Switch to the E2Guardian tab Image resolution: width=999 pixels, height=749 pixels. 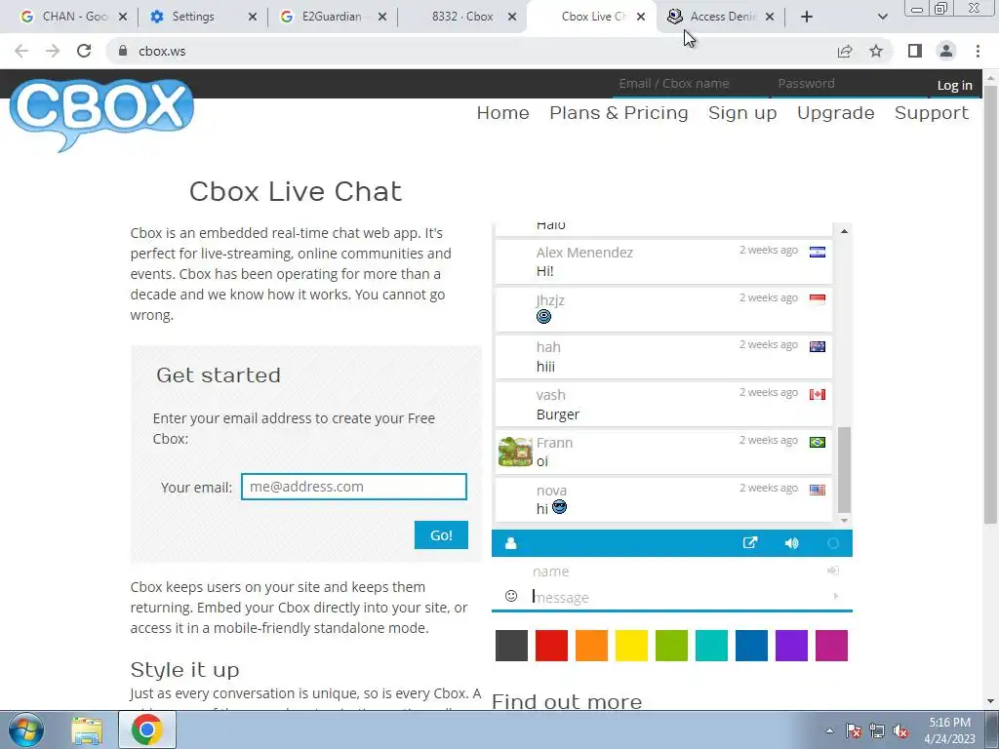[332, 17]
